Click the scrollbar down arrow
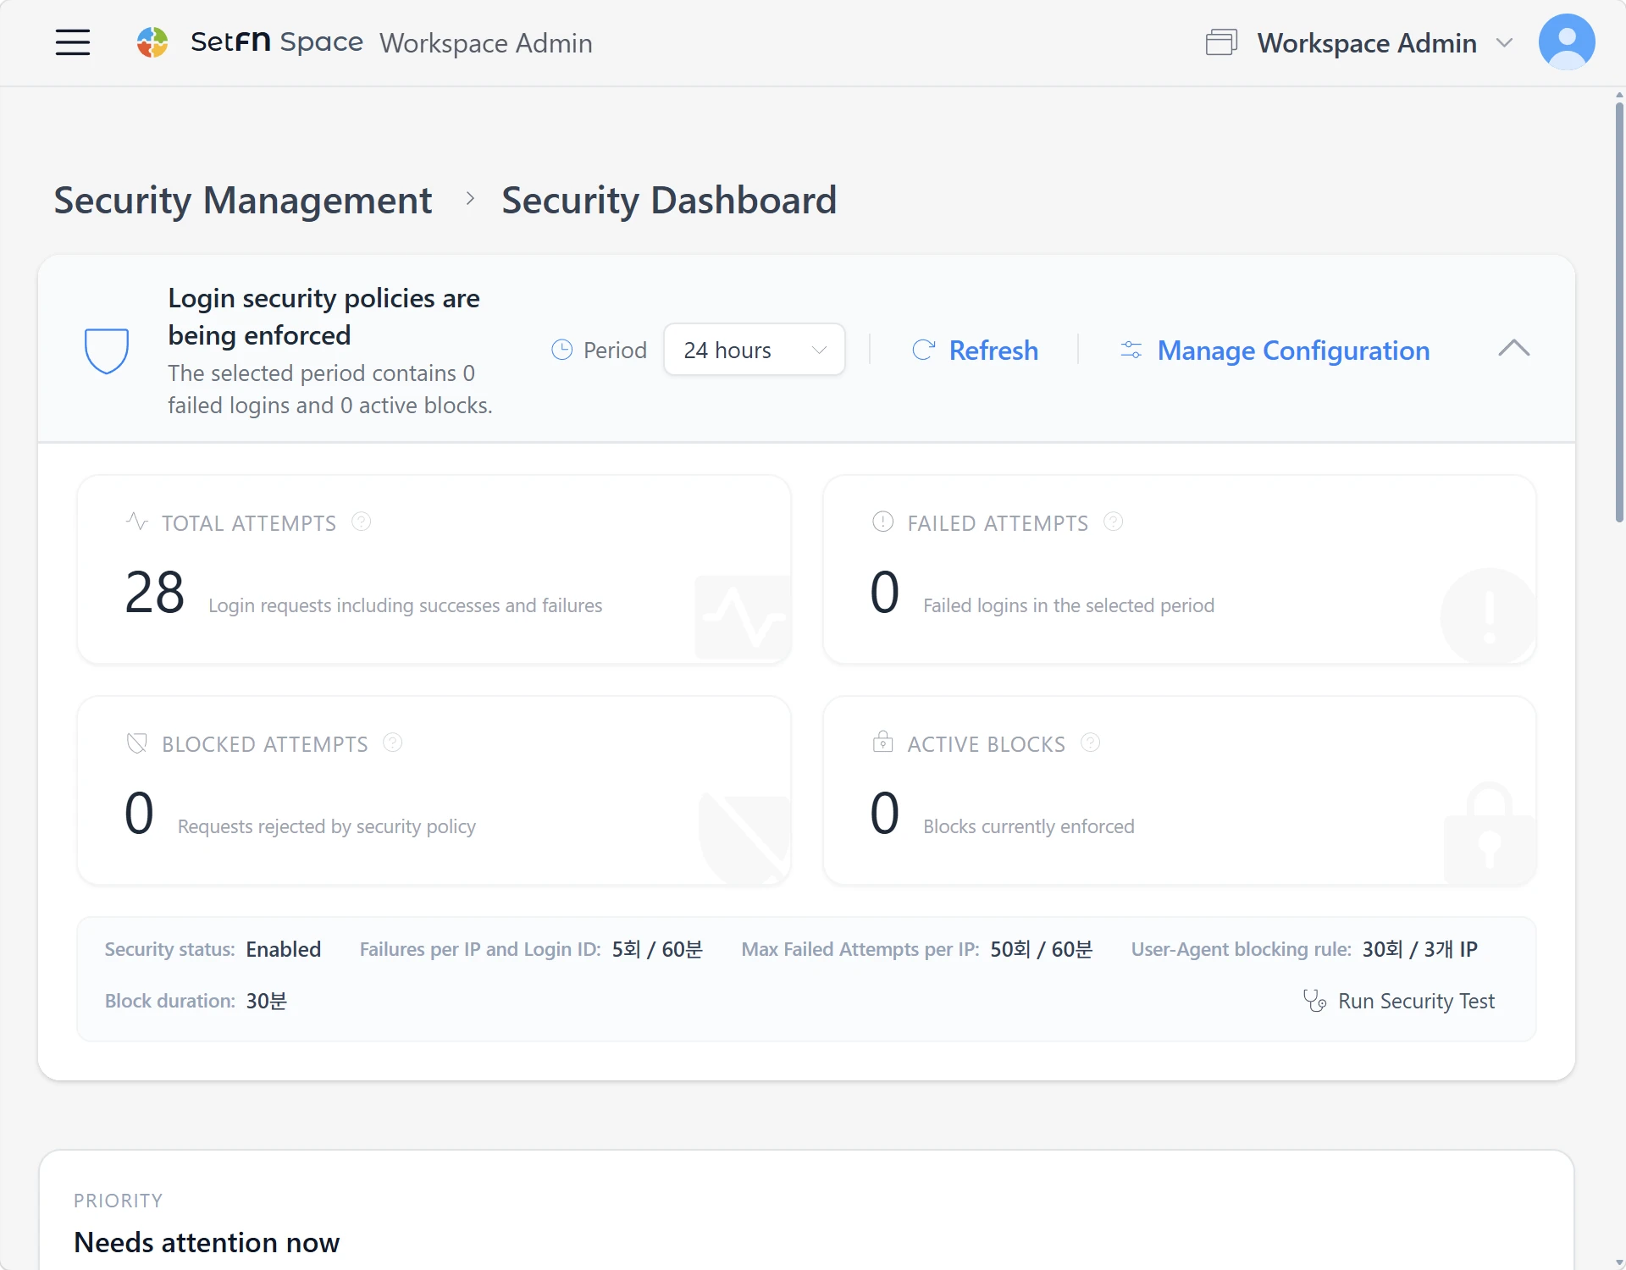1626x1270 pixels. click(1619, 1262)
